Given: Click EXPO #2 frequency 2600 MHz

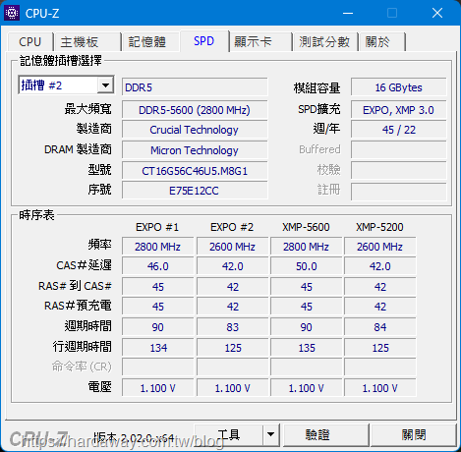Looking at the screenshot, I should [232, 247].
